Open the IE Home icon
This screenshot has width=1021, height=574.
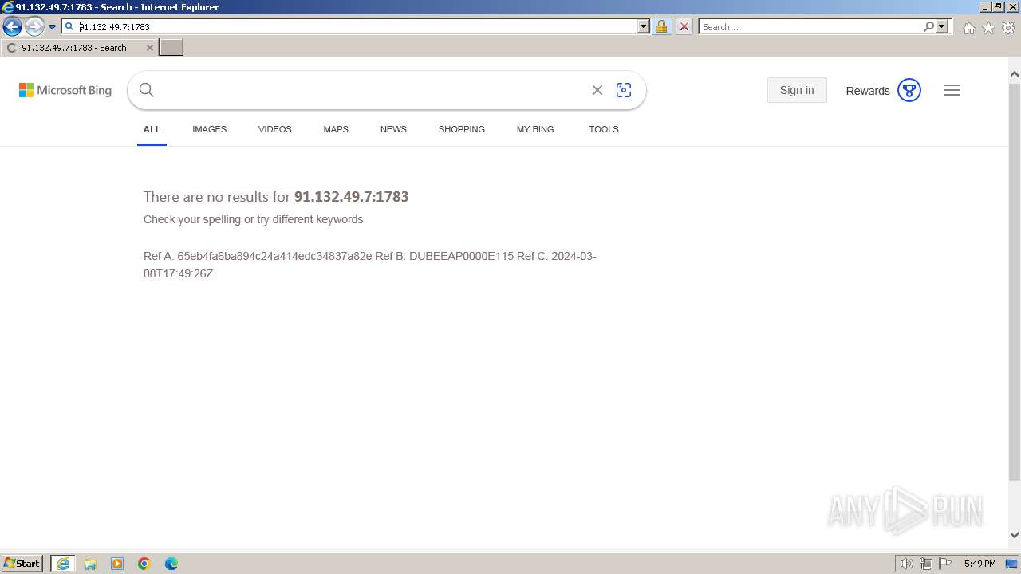[968, 28]
